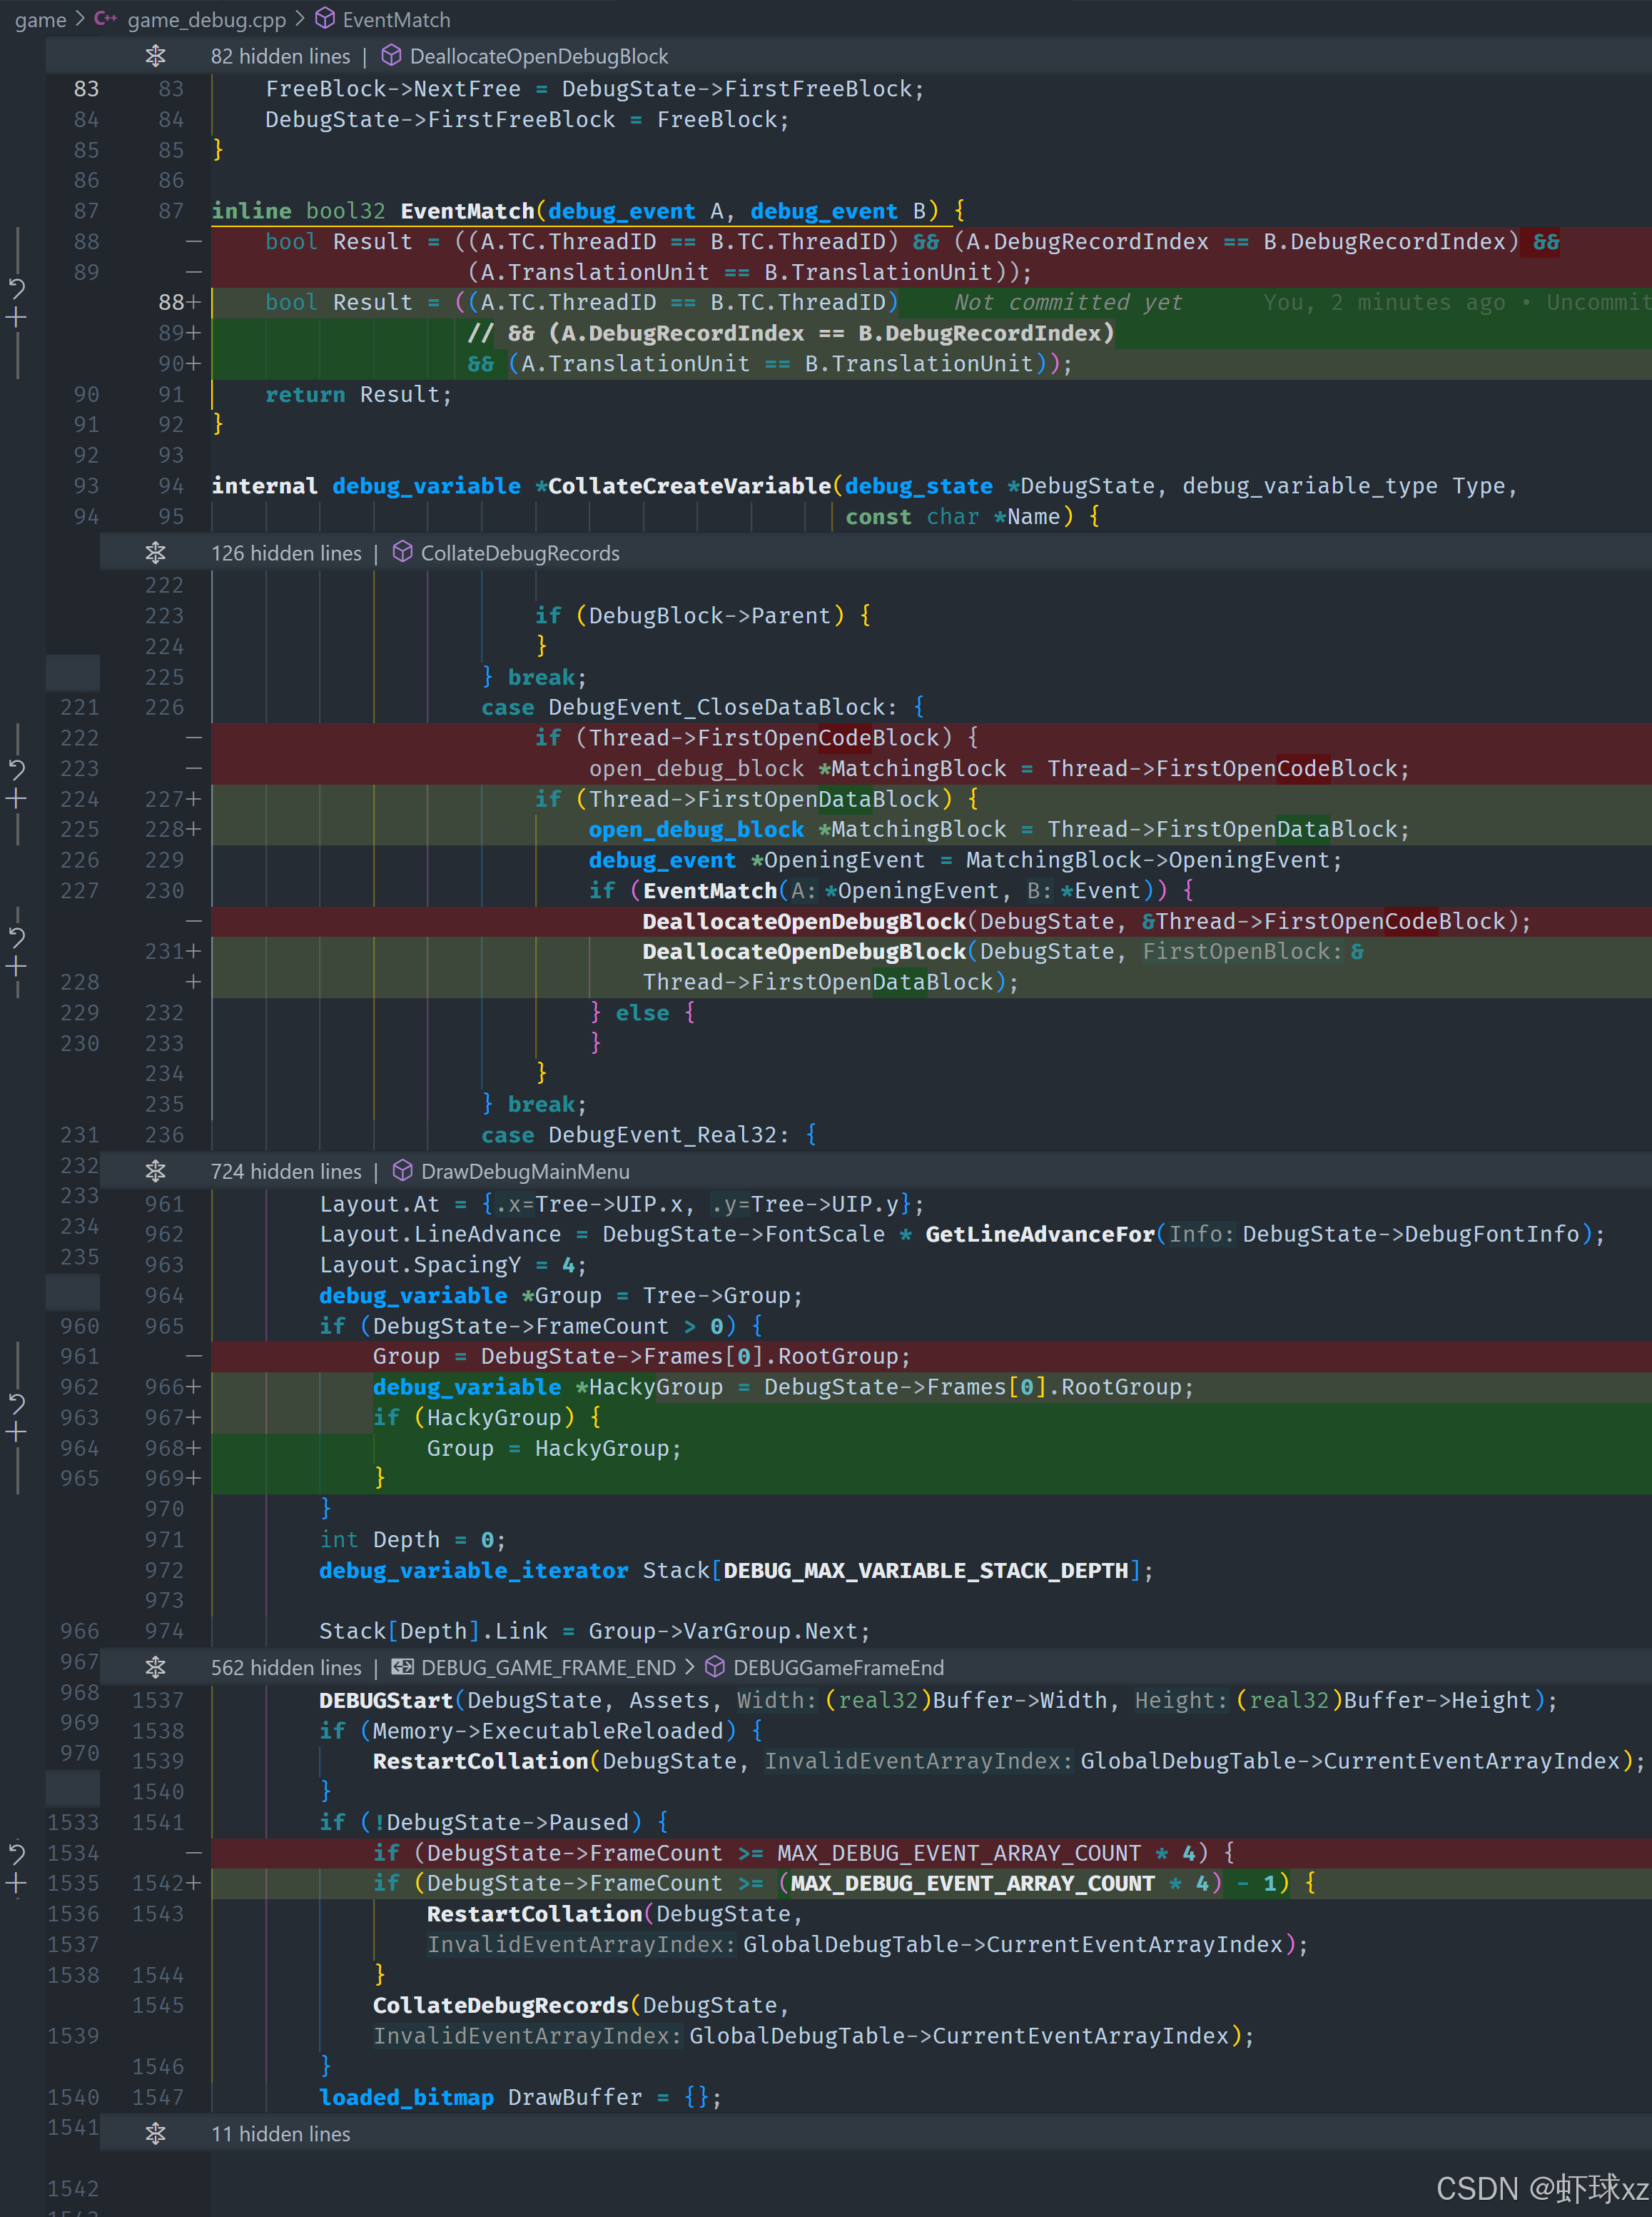
Task: Stage the FirstOpenDataBlock if-statement change
Action: [x=17, y=800]
